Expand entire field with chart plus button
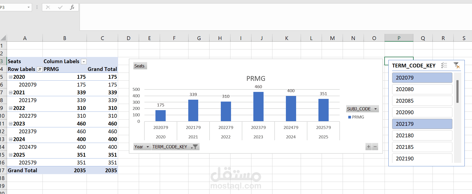 click(368, 147)
